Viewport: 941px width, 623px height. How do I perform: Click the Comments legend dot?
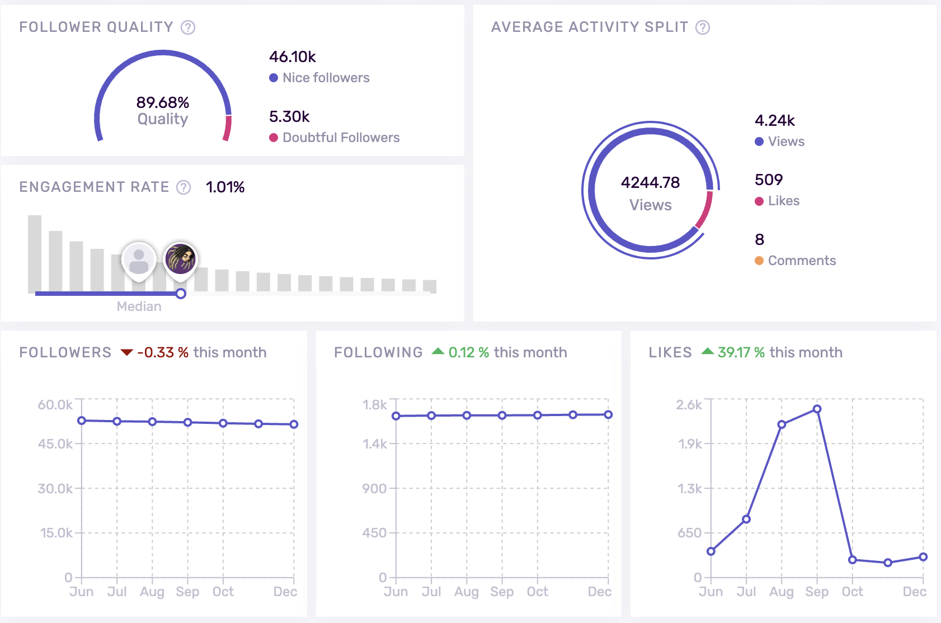click(759, 261)
